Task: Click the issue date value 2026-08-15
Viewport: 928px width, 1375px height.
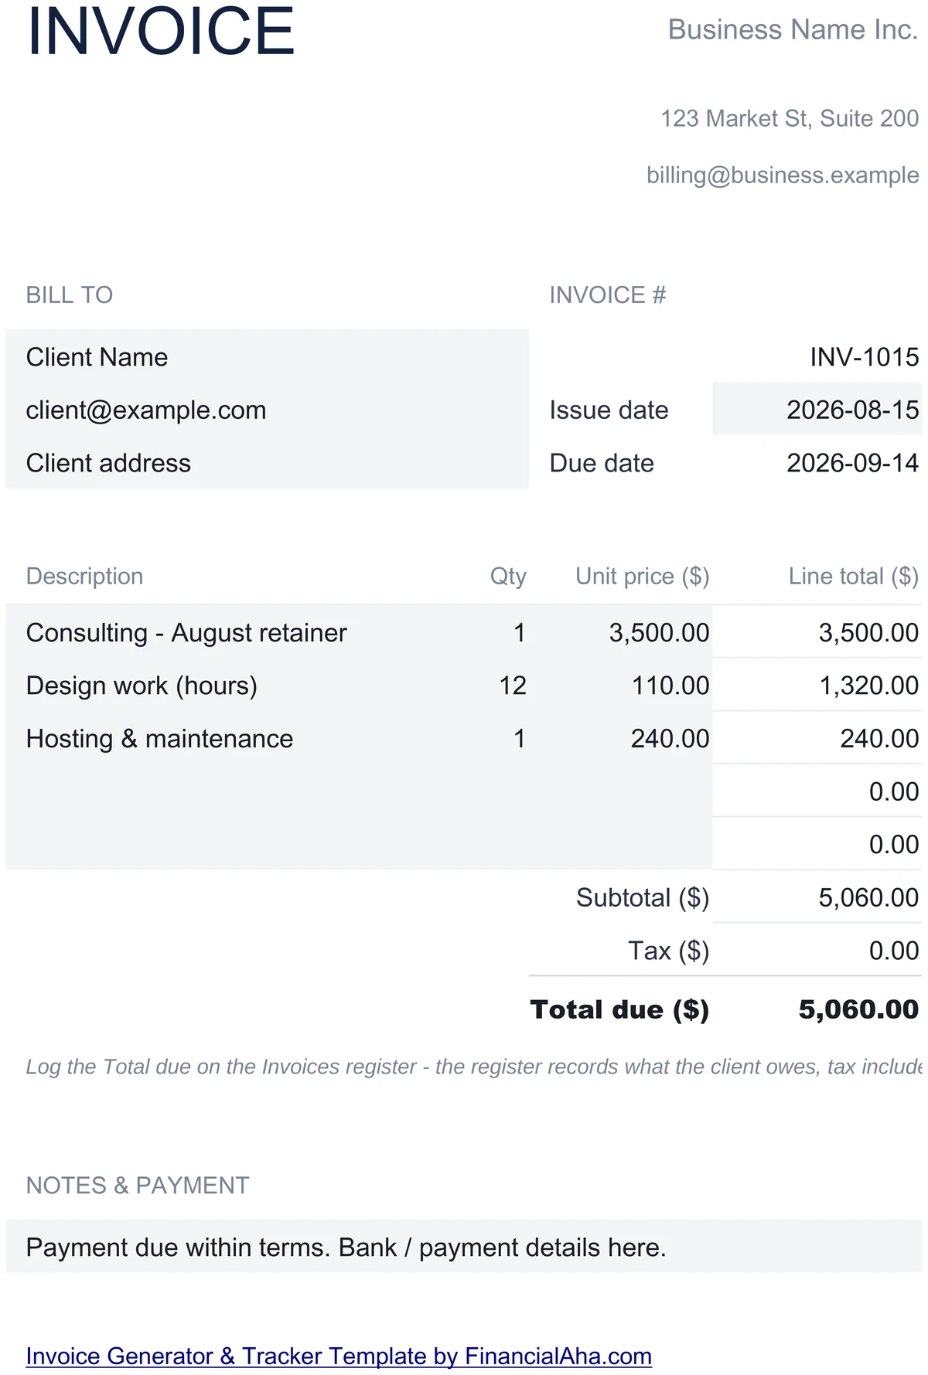Action: (817, 409)
